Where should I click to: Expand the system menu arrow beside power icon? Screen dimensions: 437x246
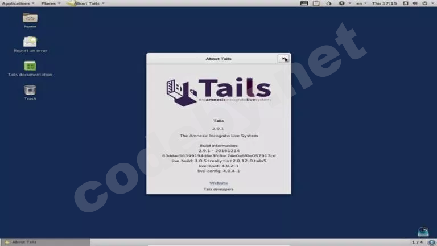pos(433,3)
